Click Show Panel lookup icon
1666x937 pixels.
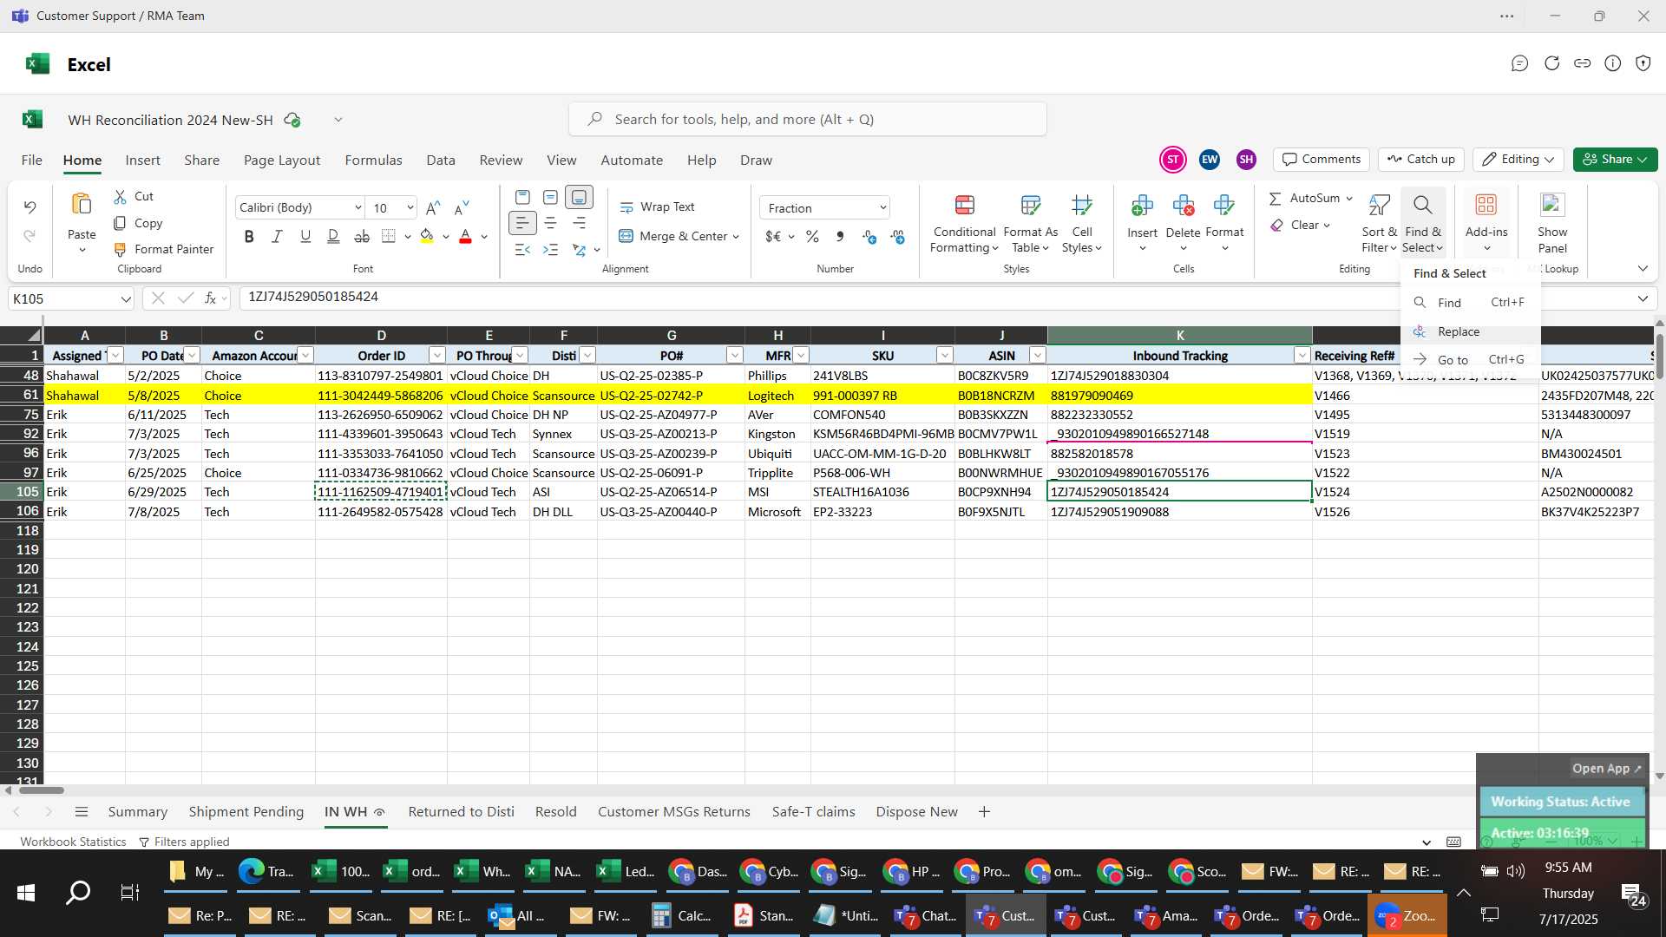[1551, 205]
